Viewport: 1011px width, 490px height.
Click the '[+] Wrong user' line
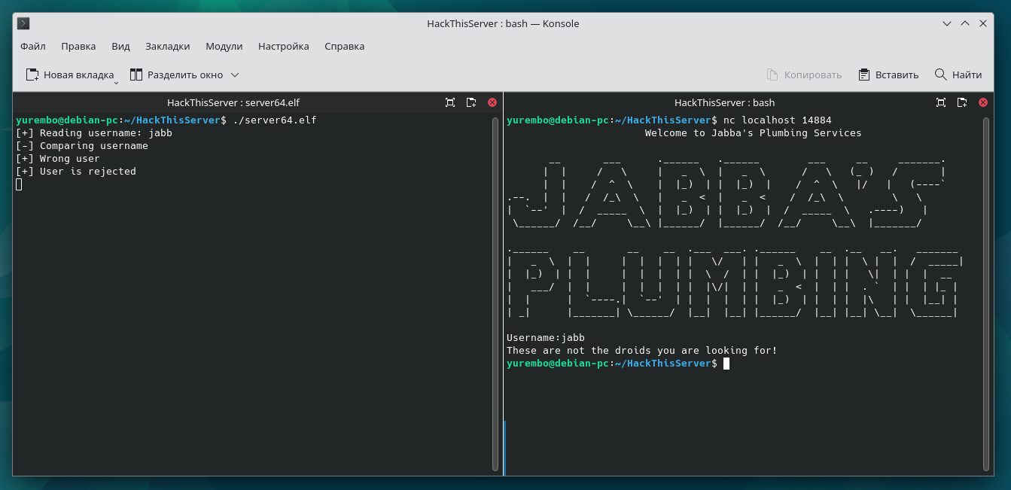coord(58,159)
